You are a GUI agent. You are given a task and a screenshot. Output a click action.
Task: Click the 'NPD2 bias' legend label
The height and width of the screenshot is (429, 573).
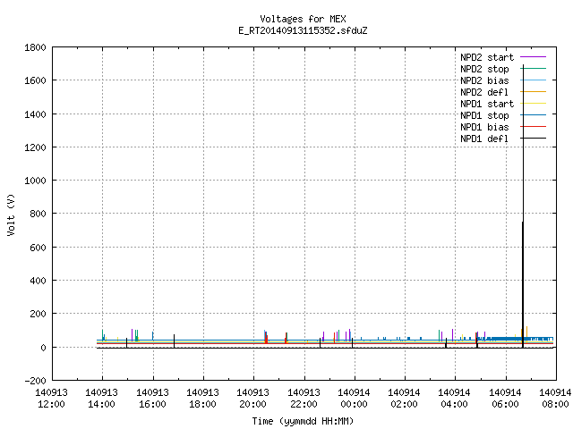coord(484,80)
